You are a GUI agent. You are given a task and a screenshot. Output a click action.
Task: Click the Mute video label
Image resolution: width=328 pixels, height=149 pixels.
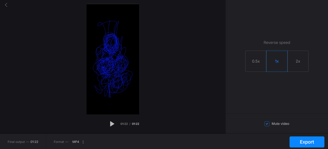[x=280, y=124]
